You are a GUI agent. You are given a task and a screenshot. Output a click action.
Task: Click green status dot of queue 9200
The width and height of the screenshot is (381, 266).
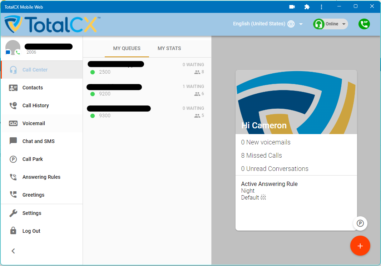(x=93, y=94)
